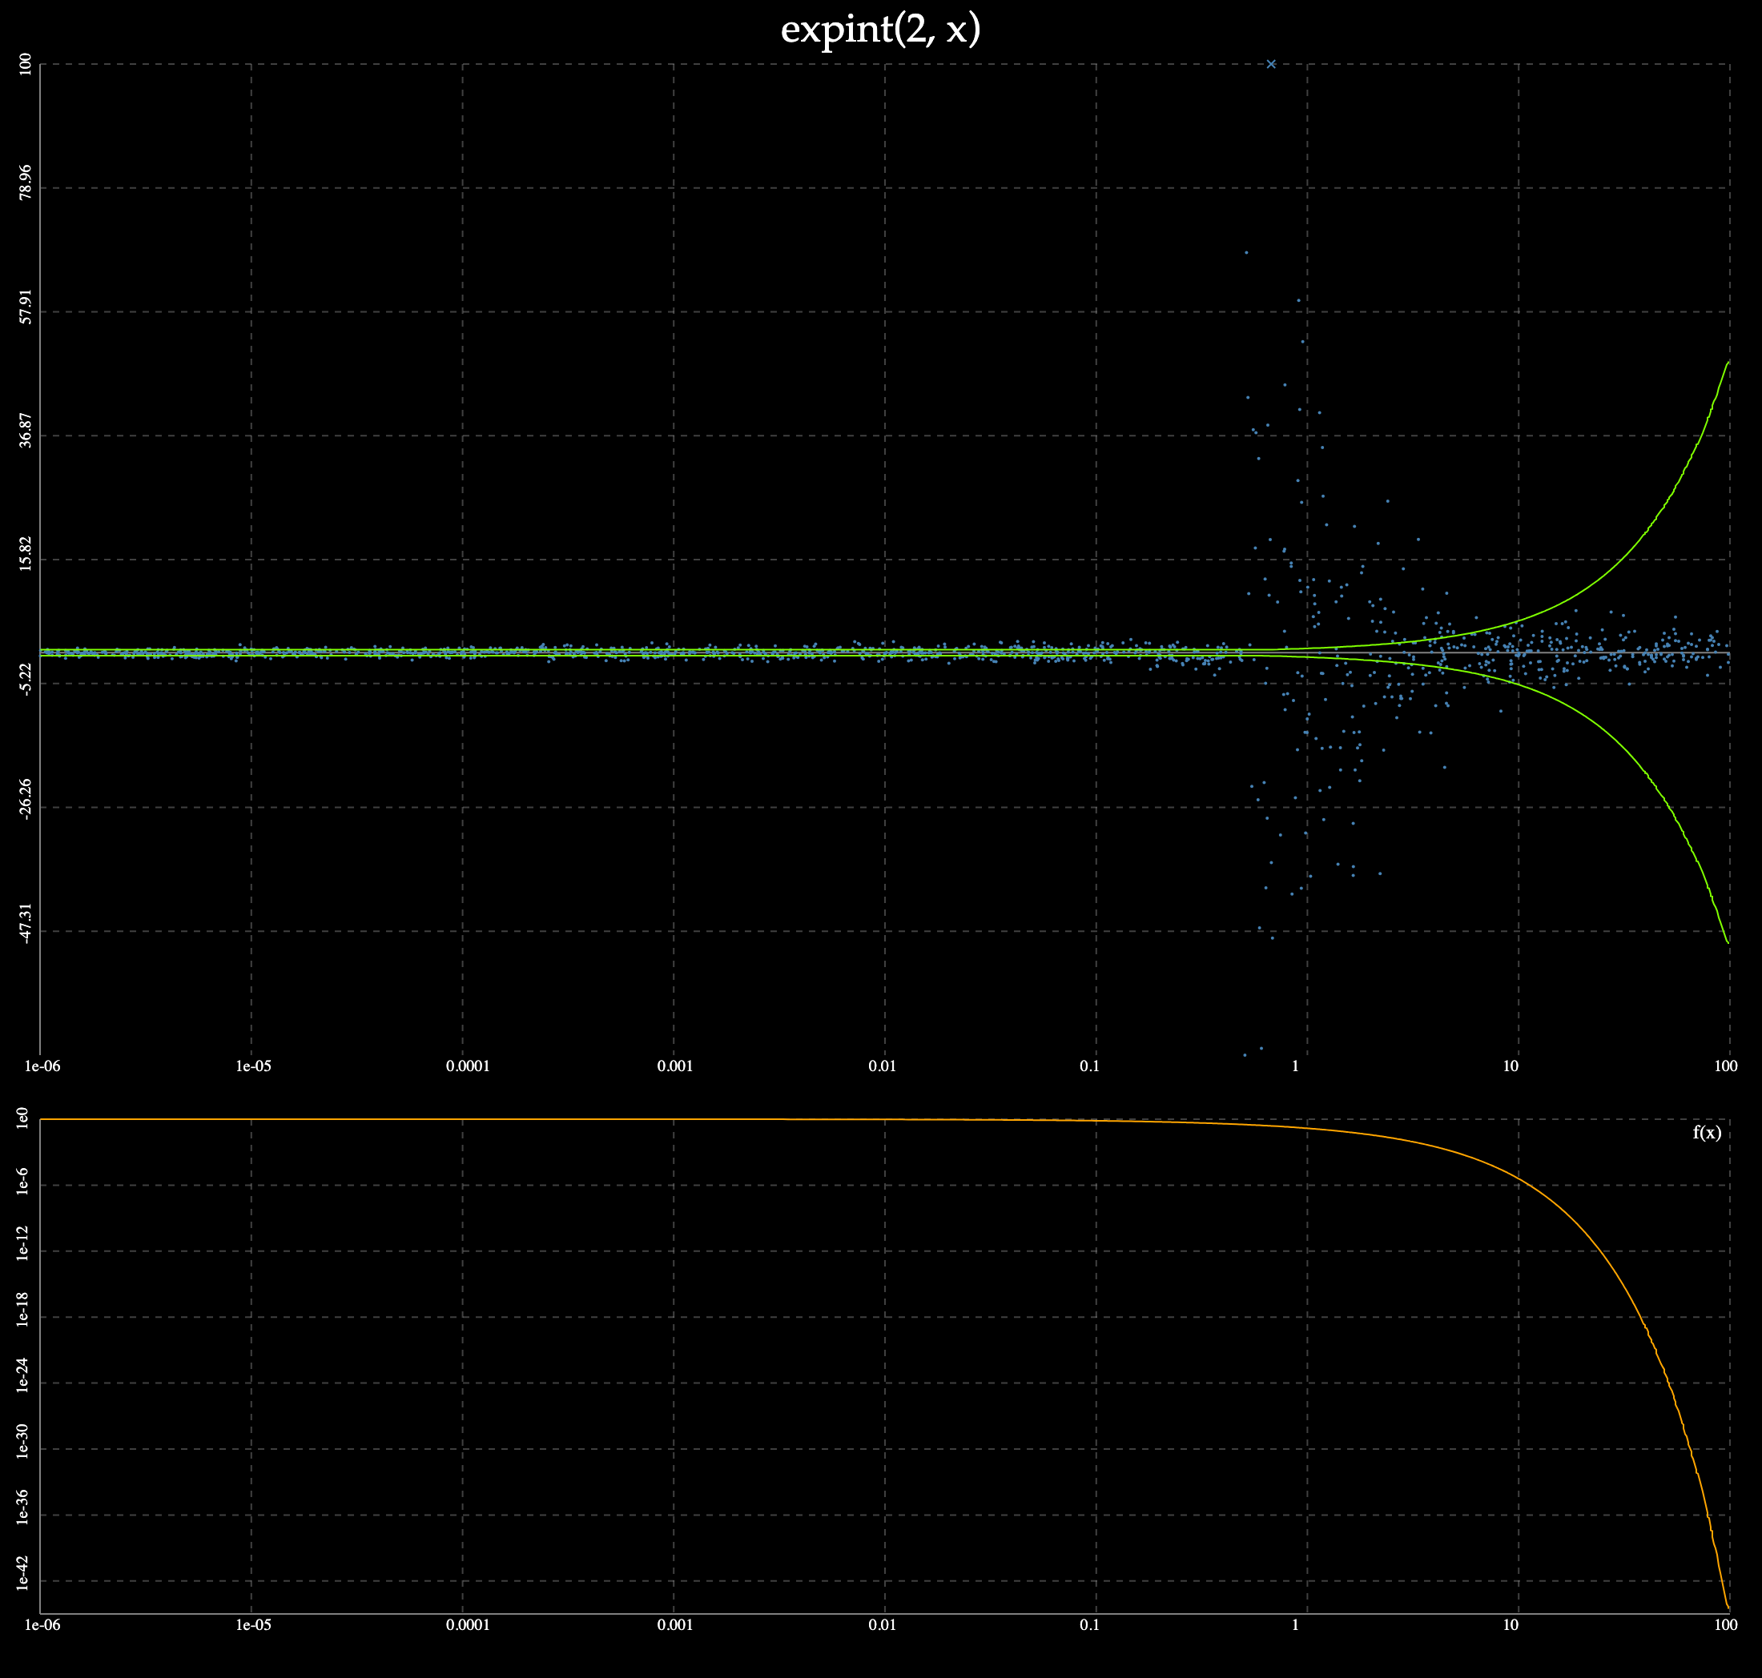Click 0.0001 on the f(x) plot's x-axis
1762x1678 pixels.
467,1625
